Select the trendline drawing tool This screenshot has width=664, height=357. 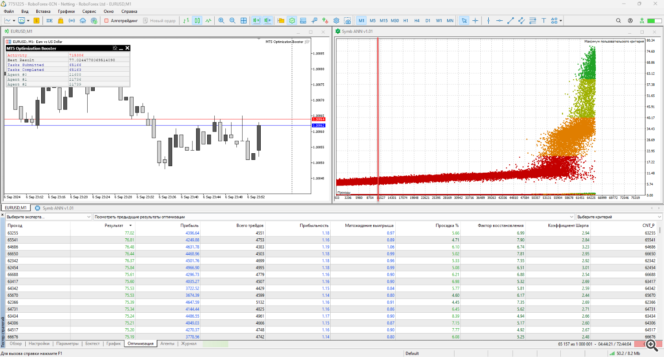[510, 20]
